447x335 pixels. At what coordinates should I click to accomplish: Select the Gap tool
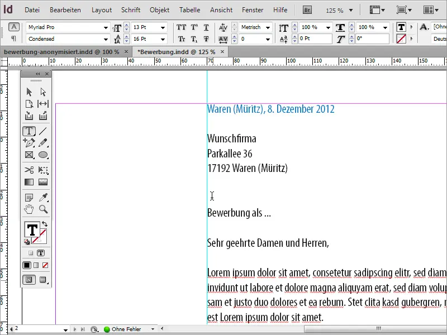click(x=43, y=104)
